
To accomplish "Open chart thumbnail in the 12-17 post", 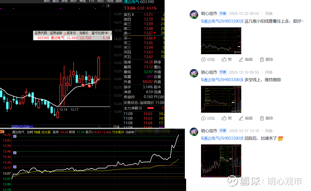I will coord(221,161).
